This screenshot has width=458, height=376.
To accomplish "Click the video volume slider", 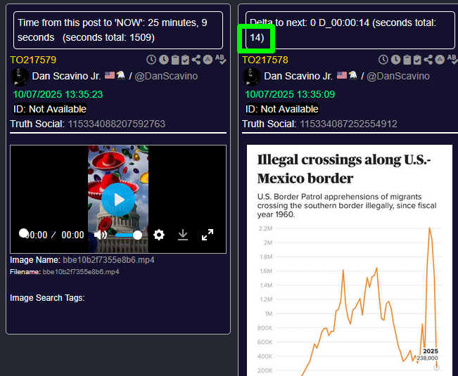I will pos(127,235).
